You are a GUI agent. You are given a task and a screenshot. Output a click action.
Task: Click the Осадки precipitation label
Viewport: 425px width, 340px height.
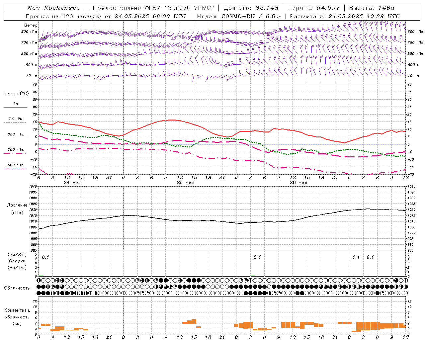(x=17, y=261)
